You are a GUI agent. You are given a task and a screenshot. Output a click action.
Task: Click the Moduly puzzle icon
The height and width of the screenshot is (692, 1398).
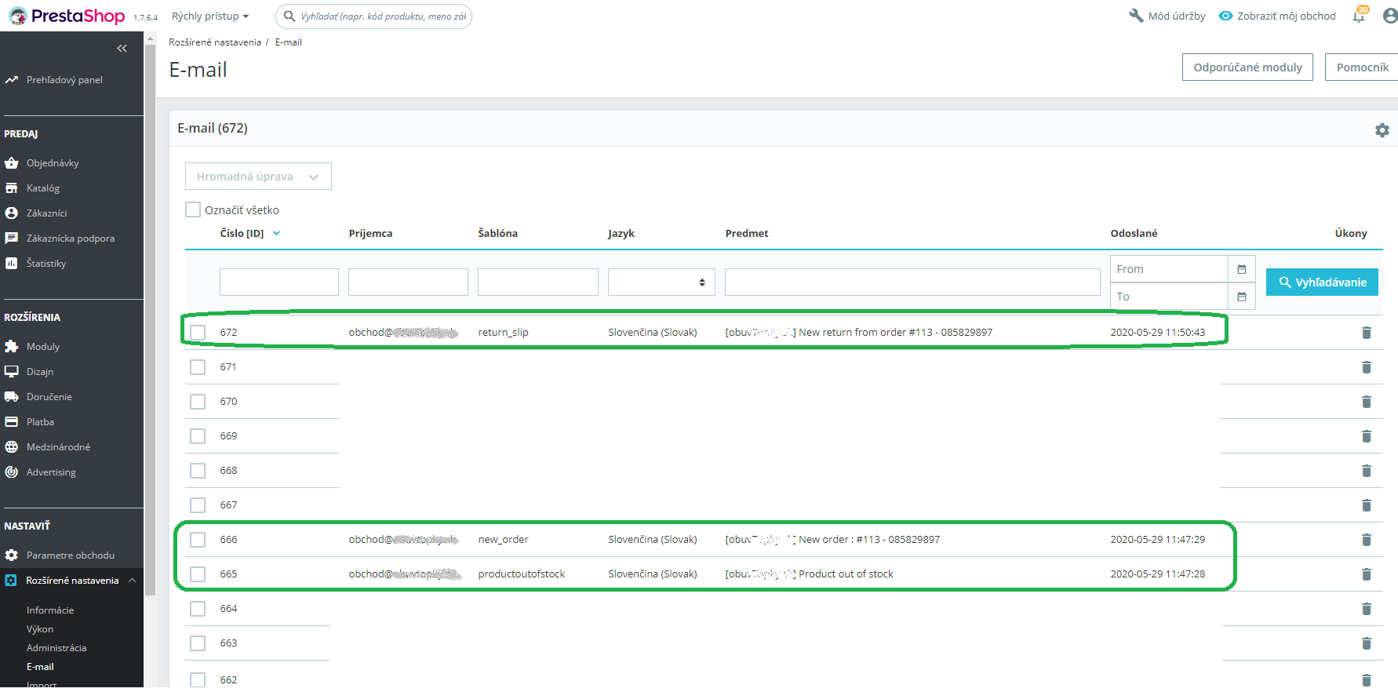coord(11,347)
